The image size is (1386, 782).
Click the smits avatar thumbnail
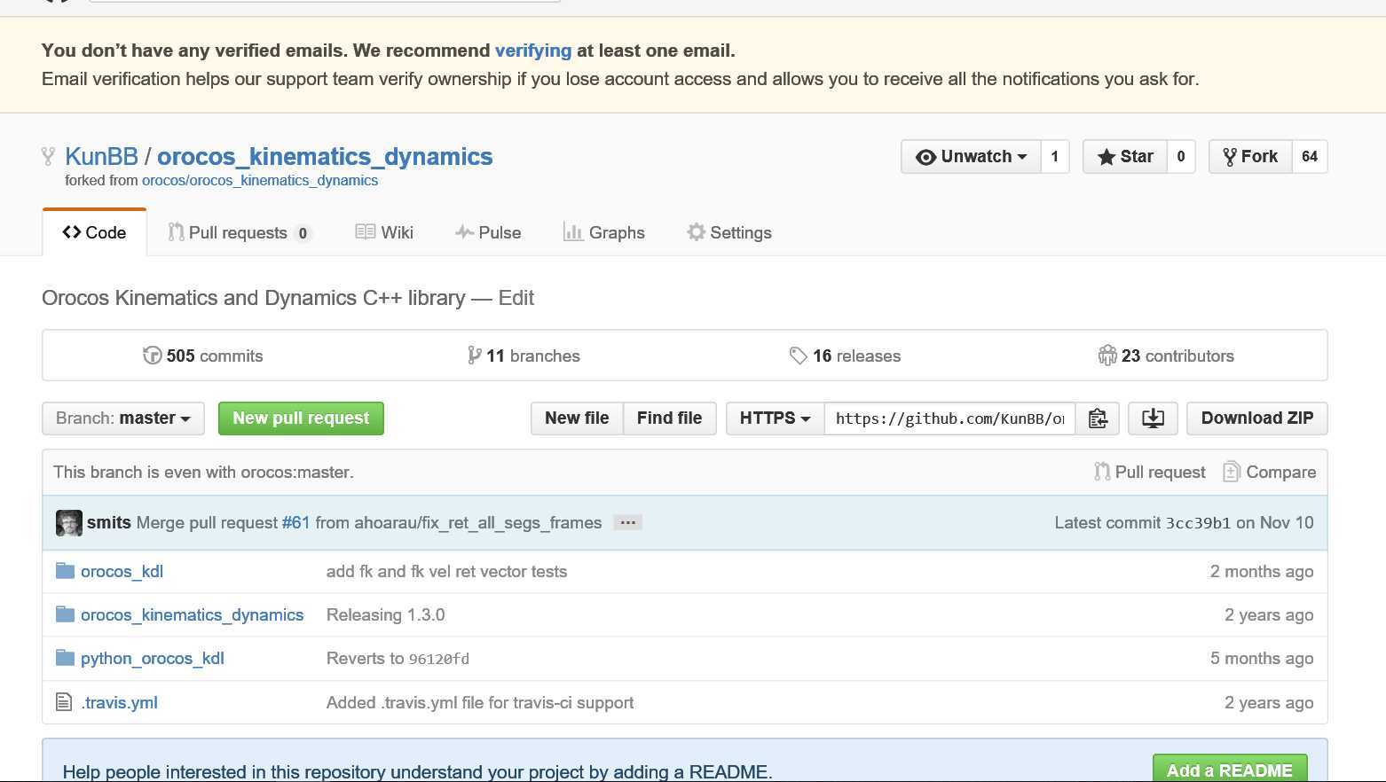69,523
